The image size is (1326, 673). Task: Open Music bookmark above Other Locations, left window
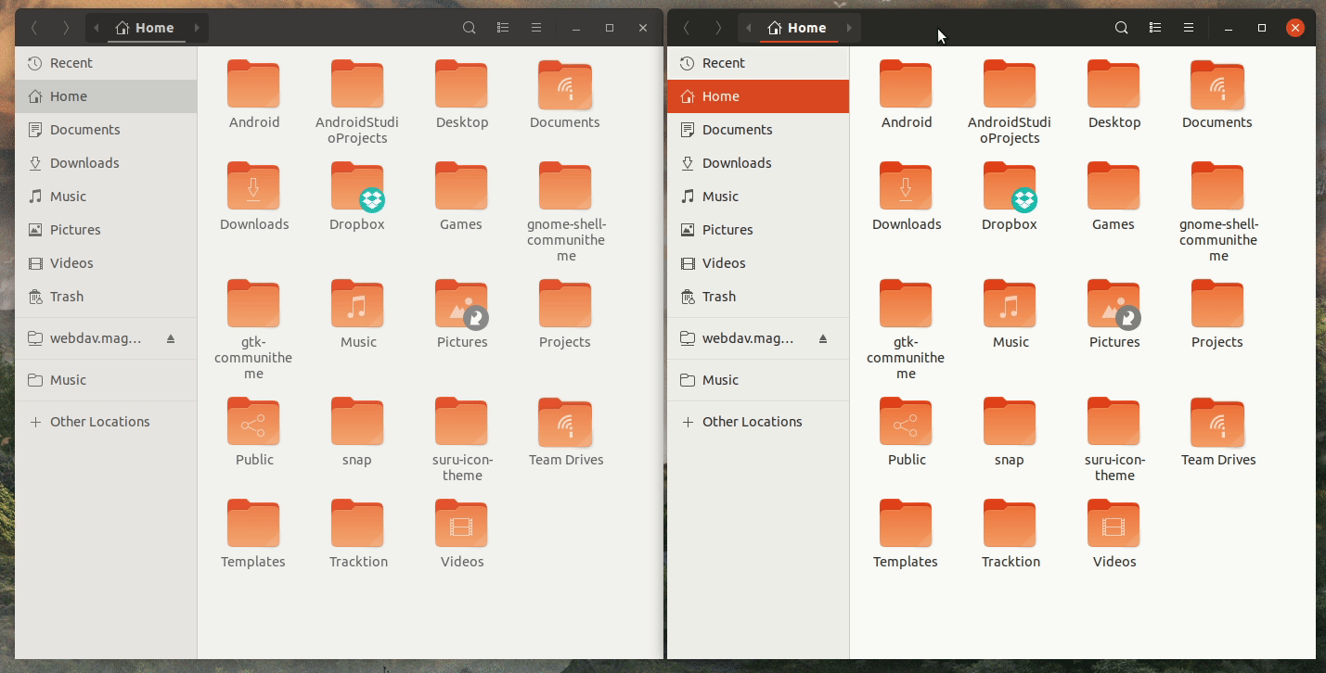(106, 380)
